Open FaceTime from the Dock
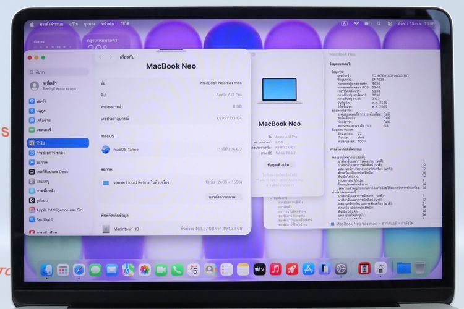 coord(161,269)
